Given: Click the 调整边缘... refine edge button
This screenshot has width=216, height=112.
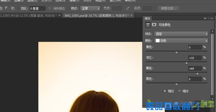Looking at the screenshot, I should coord(168,8).
